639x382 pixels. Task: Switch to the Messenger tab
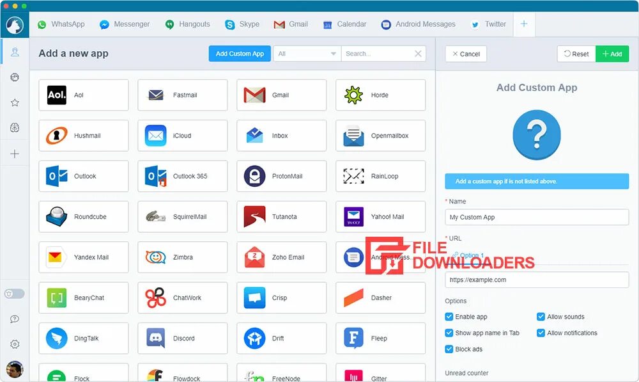pyautogui.click(x=125, y=24)
